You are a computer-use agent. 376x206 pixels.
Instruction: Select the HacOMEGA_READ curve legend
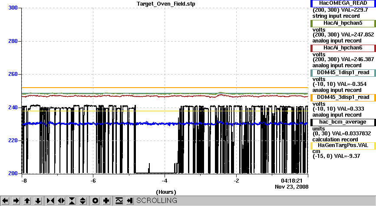pos(343,3)
